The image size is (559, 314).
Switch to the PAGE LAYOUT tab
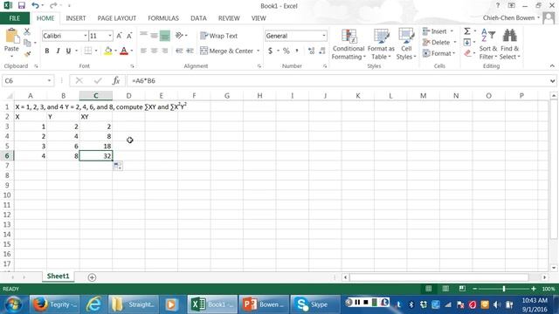116,18
